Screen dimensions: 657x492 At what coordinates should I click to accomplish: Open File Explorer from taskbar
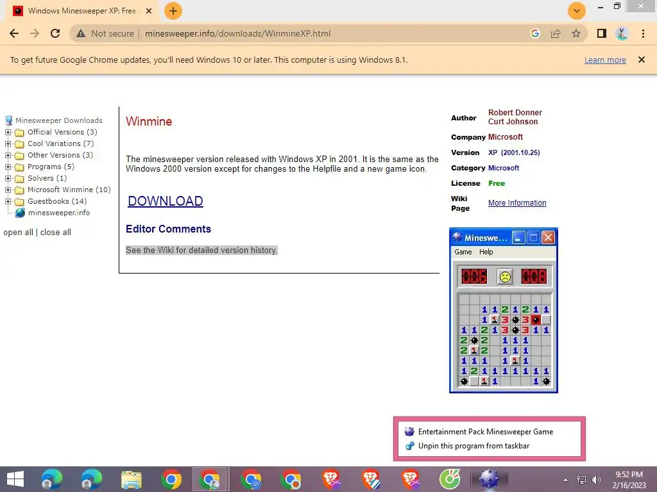131,479
